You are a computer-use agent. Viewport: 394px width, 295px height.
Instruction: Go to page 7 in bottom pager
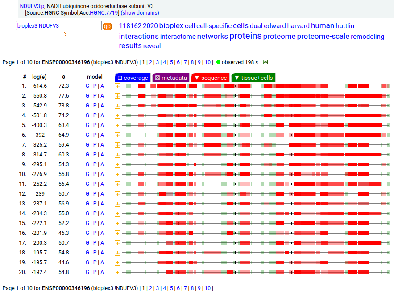(185, 288)
